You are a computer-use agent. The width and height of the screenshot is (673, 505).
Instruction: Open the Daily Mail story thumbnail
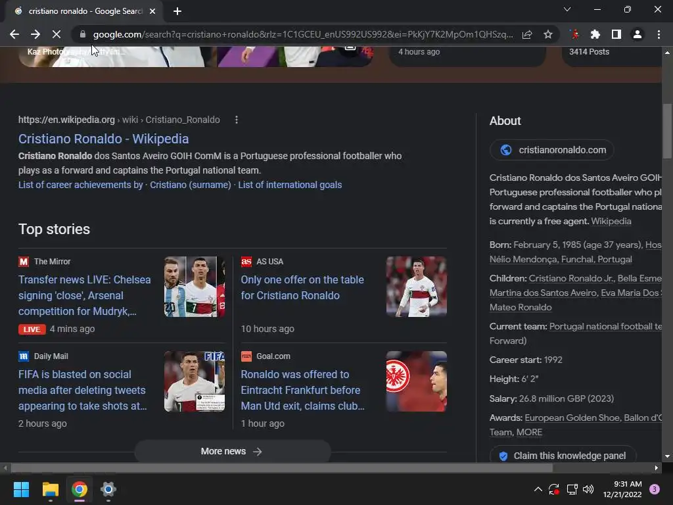(x=195, y=381)
